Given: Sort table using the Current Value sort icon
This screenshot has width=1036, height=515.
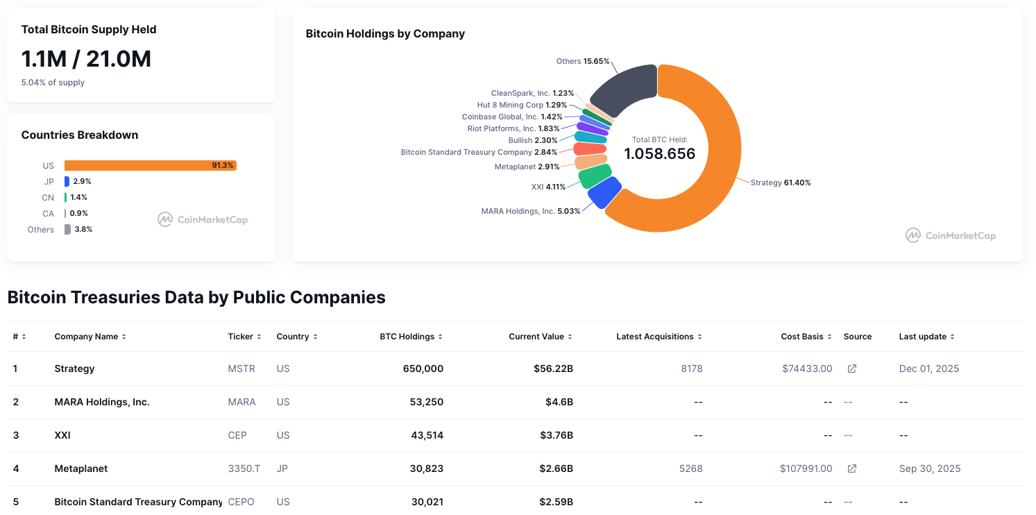Looking at the screenshot, I should [570, 336].
